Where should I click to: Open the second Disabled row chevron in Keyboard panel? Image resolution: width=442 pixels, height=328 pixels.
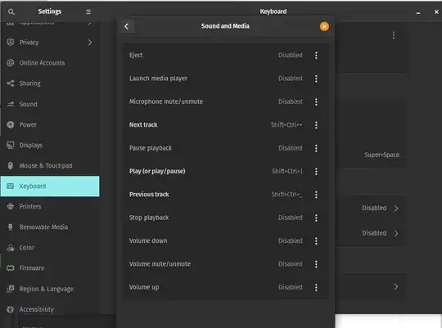(396, 233)
